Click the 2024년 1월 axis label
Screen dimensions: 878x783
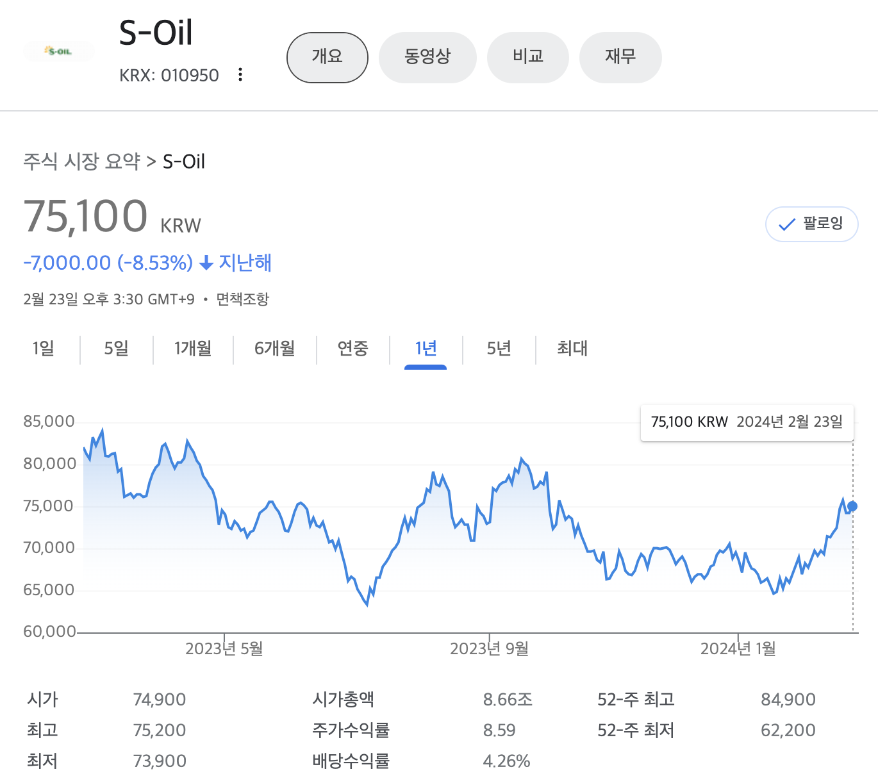[738, 649]
